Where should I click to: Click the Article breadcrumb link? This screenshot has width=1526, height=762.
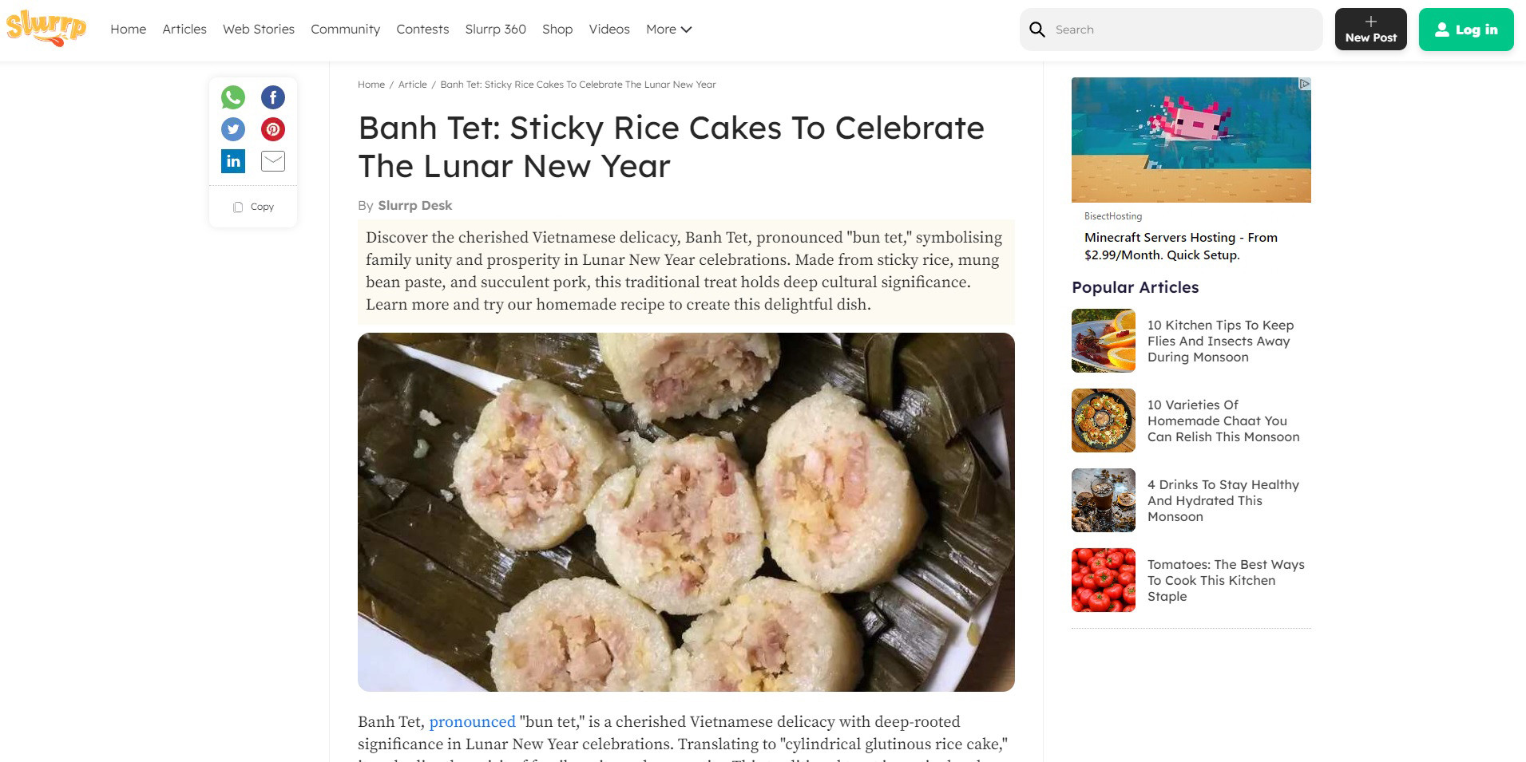412,85
